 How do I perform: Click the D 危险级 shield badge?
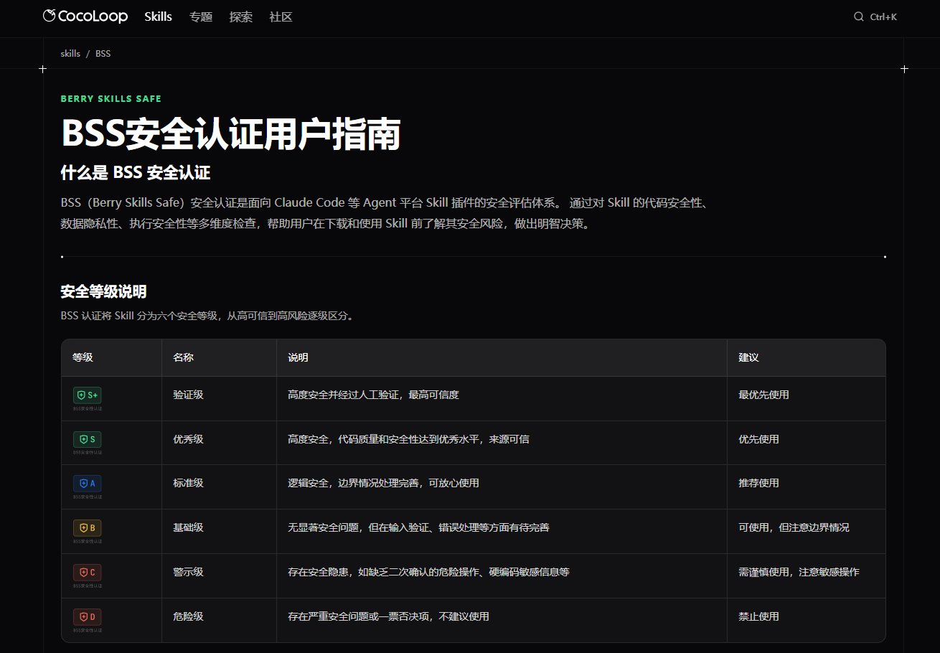[x=87, y=616]
